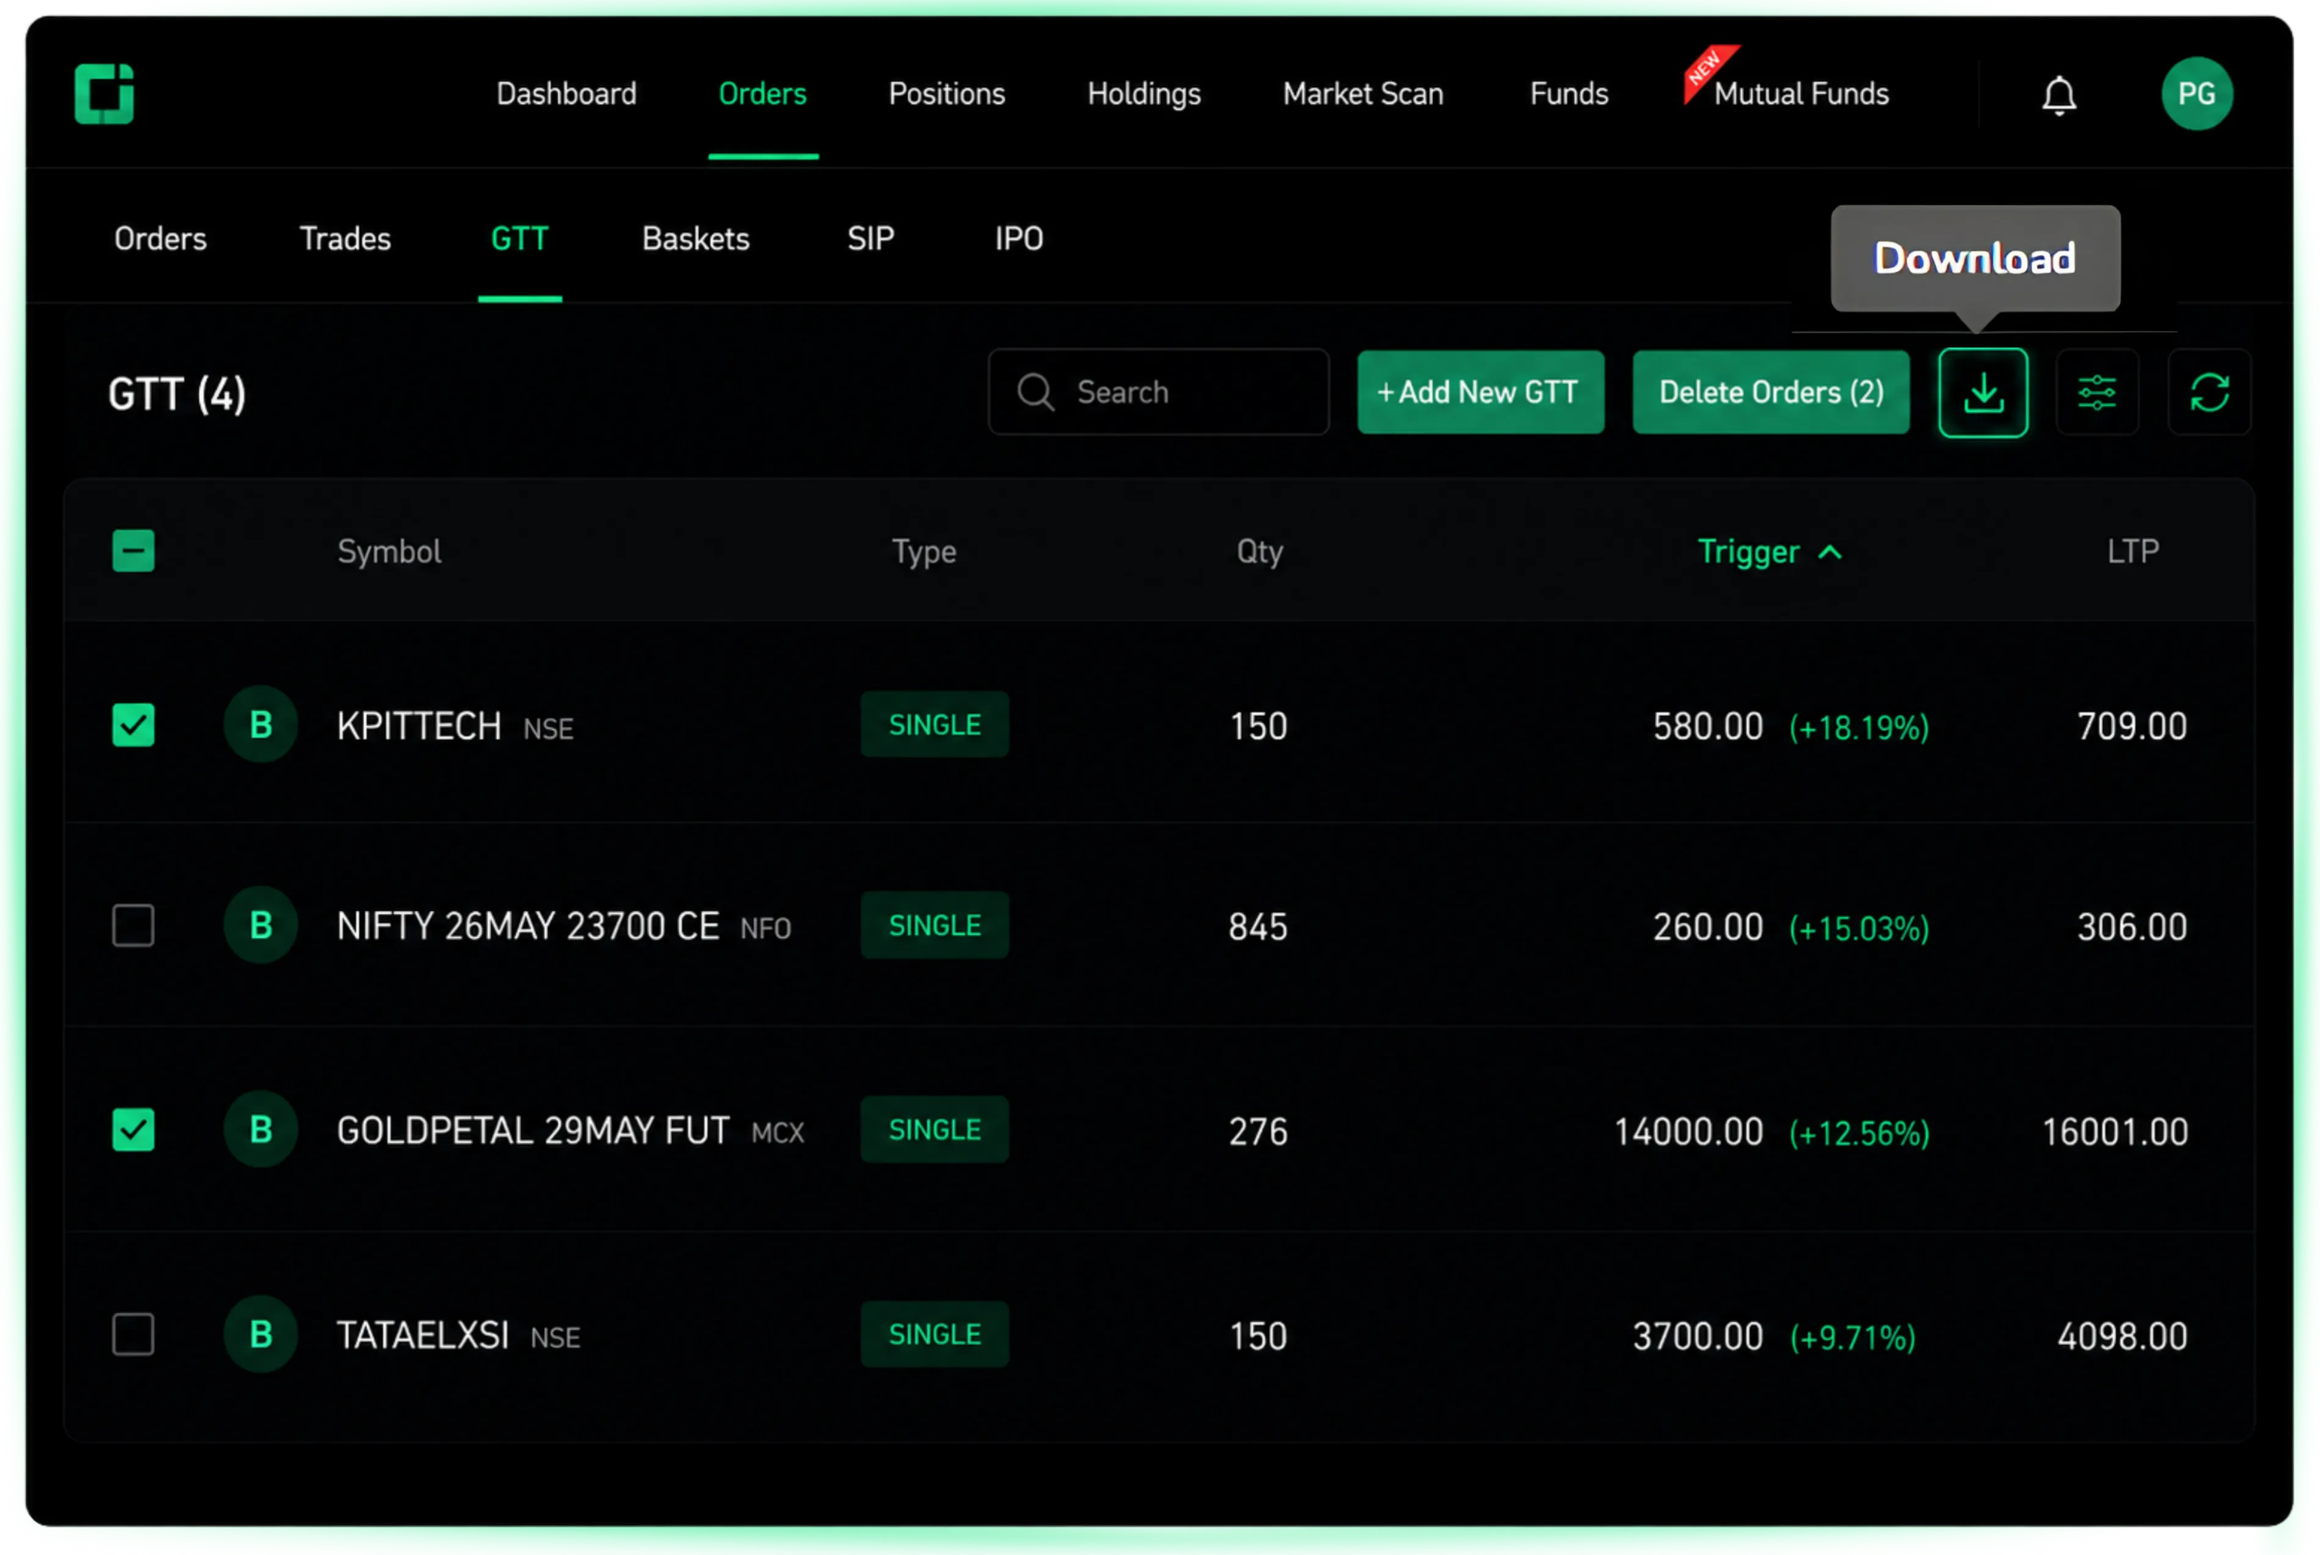Click quantity 276 in GOLDPETAL row
2320x1555 pixels.
(x=1258, y=1132)
